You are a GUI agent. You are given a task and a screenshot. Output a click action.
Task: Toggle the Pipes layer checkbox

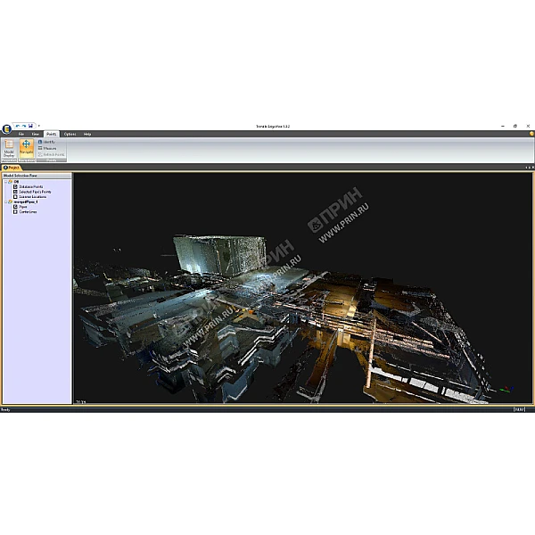pyautogui.click(x=15, y=207)
